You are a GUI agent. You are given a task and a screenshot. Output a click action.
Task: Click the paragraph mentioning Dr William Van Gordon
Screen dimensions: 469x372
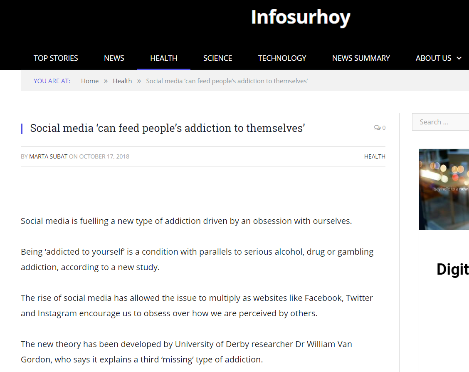186,352
